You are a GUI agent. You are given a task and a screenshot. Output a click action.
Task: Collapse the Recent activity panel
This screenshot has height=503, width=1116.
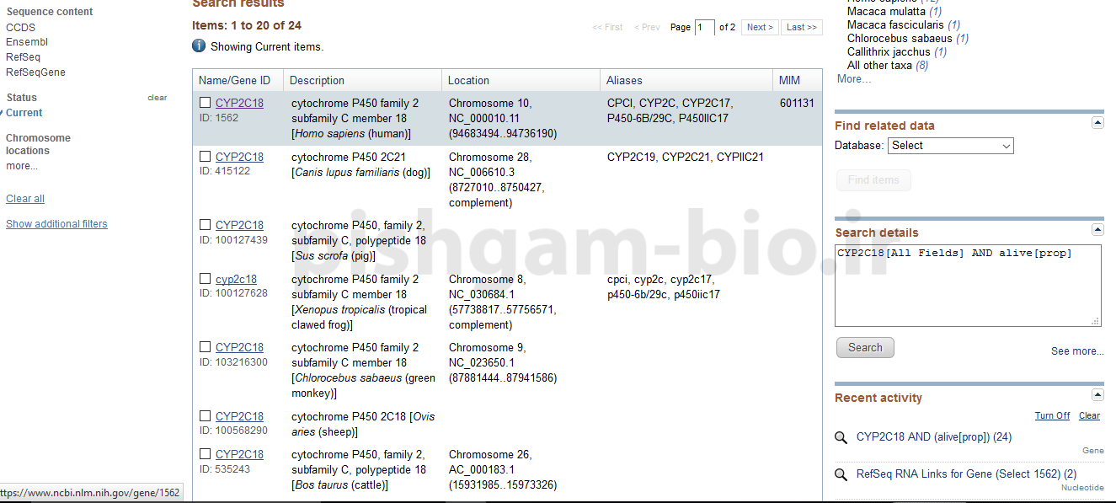[x=1097, y=395]
